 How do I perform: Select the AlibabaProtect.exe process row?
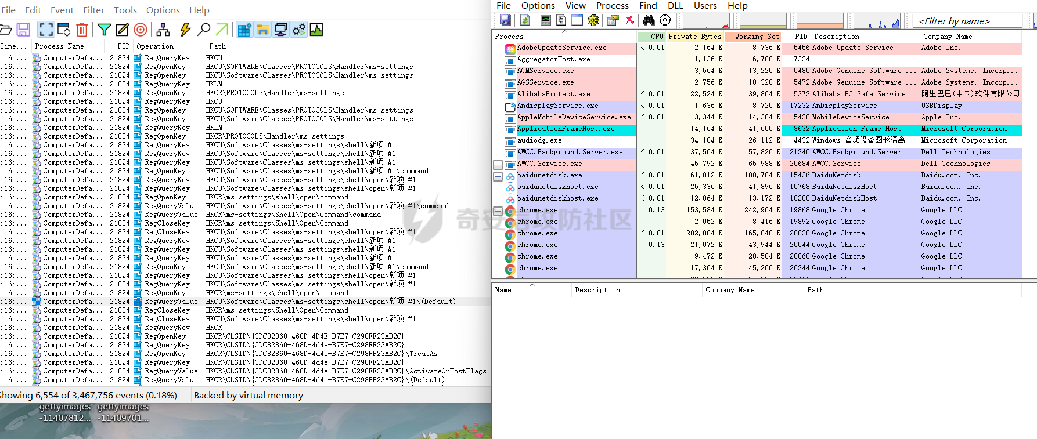coord(757,95)
